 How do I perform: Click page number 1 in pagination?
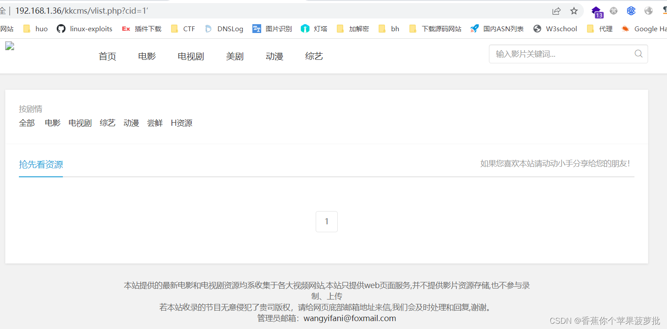326,221
